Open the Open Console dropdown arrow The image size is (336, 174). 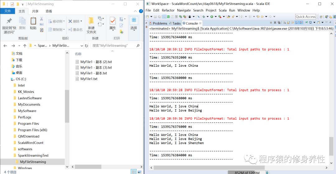(x=323, y=22)
